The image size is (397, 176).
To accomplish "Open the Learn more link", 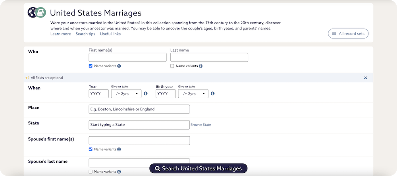I will tap(60, 34).
